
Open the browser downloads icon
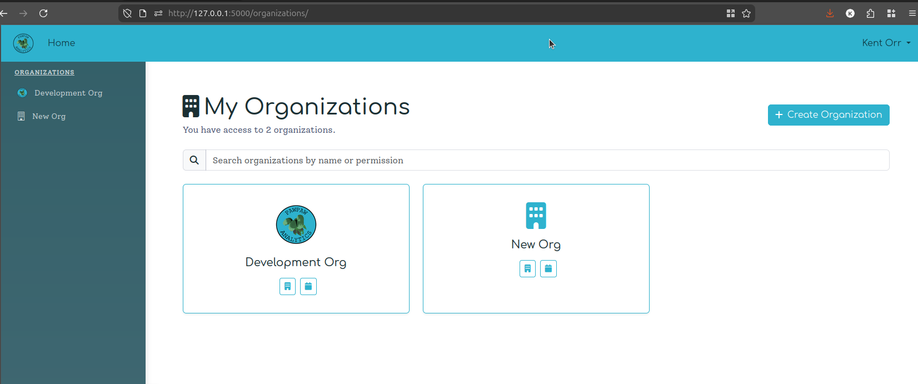830,13
